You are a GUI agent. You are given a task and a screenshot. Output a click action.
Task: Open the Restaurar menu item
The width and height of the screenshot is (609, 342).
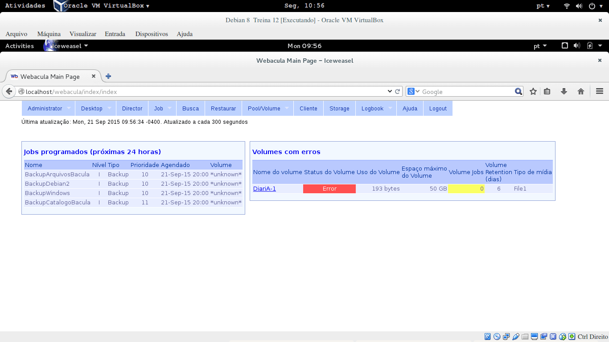pos(223,108)
